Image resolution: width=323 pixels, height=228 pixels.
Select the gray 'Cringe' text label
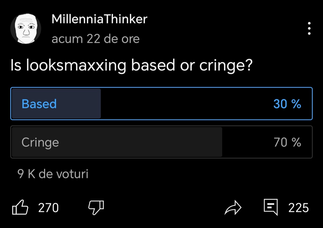point(40,142)
